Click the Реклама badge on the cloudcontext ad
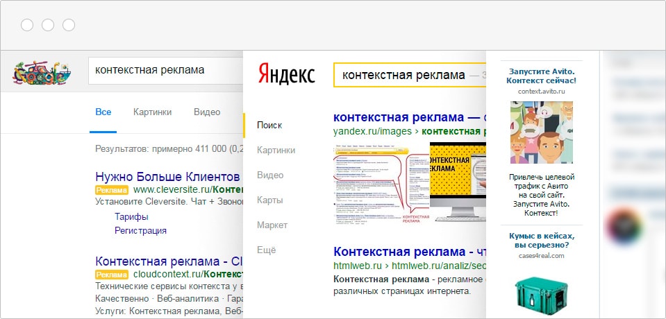Screen dimensions: 666x319 [112, 275]
